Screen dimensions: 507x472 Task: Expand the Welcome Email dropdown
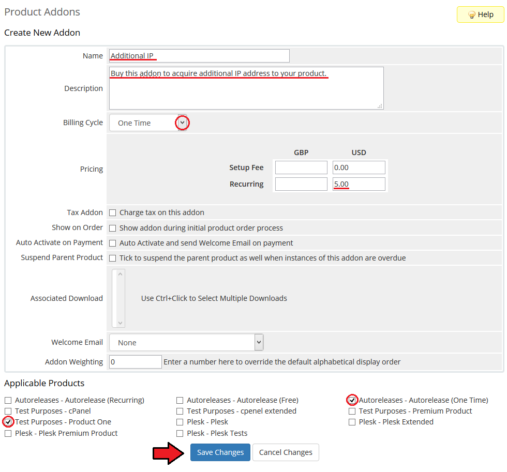tap(186, 342)
